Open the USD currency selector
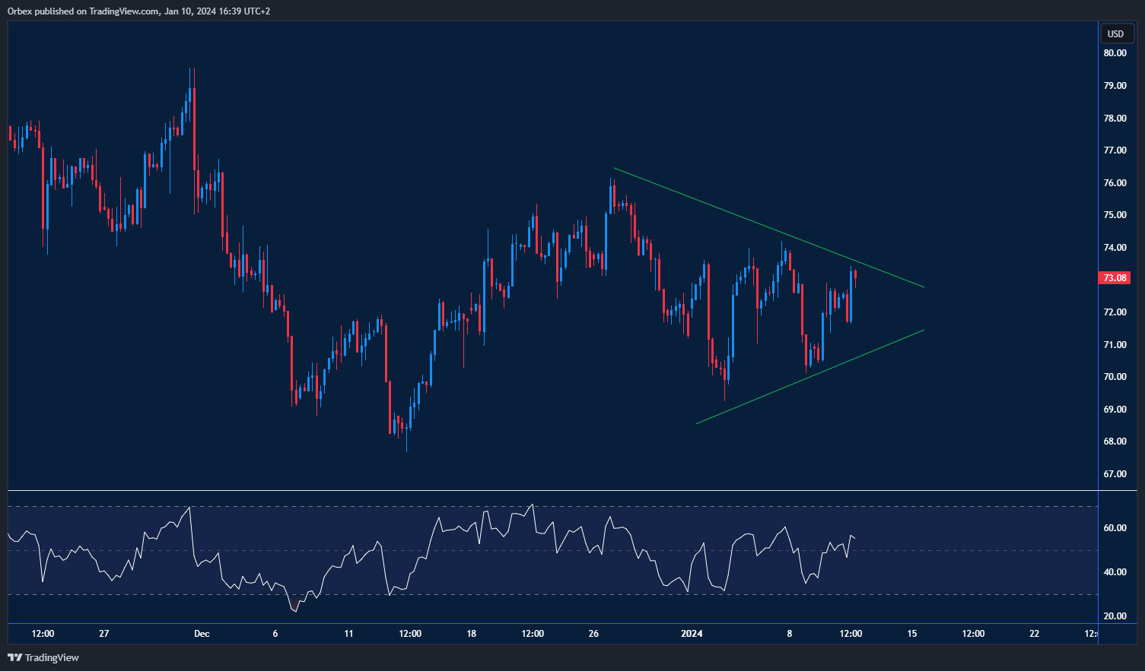 click(x=1115, y=33)
